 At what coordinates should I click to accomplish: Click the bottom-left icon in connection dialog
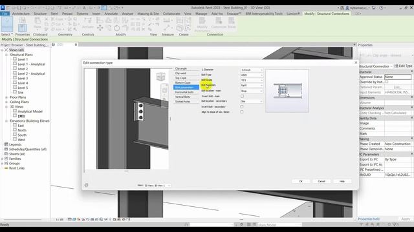pos(86,185)
